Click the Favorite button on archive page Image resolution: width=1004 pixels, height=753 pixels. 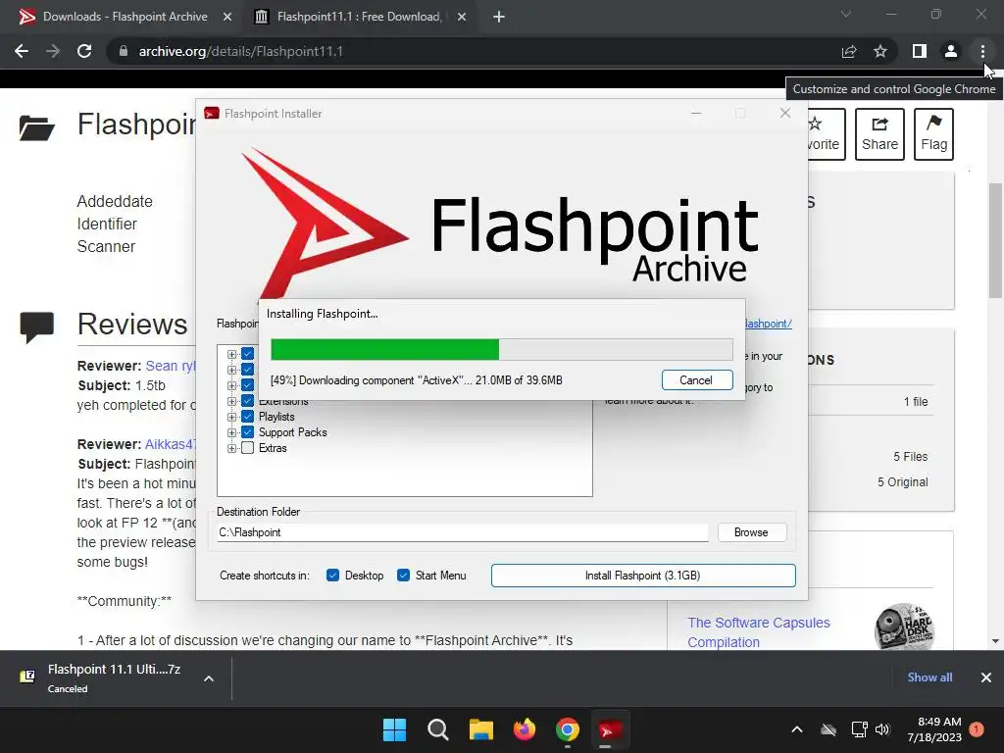click(x=827, y=133)
